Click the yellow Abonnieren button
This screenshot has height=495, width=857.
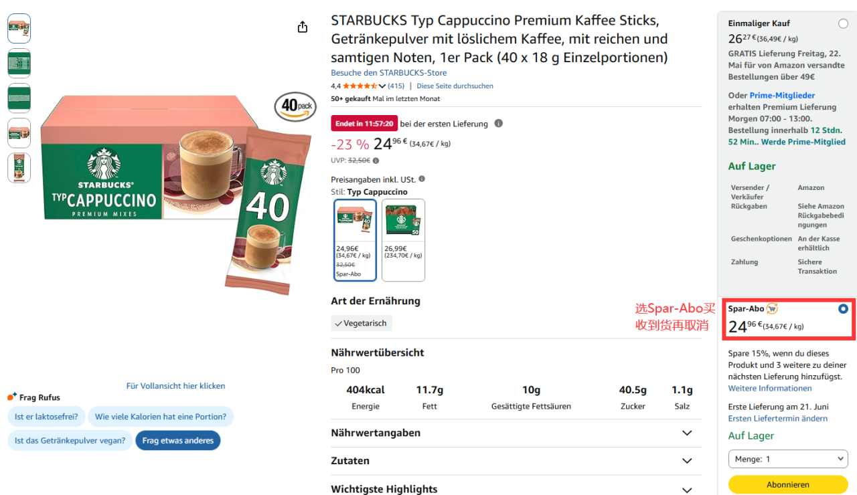pyautogui.click(x=788, y=484)
